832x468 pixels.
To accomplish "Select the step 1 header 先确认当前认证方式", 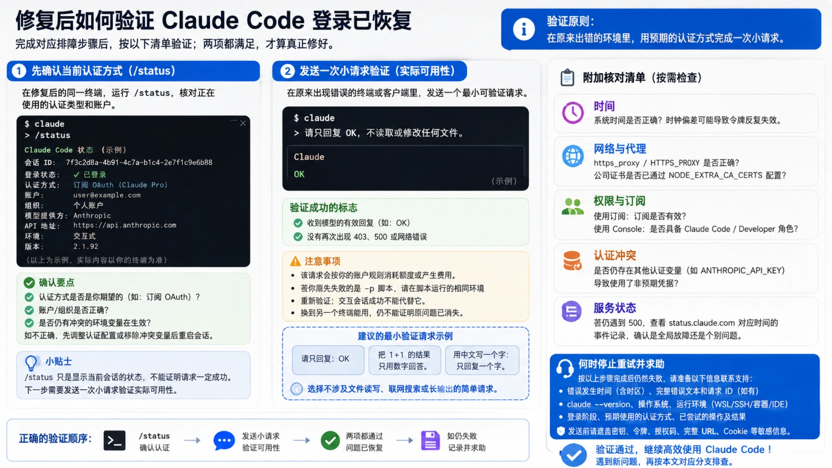I will (133, 71).
